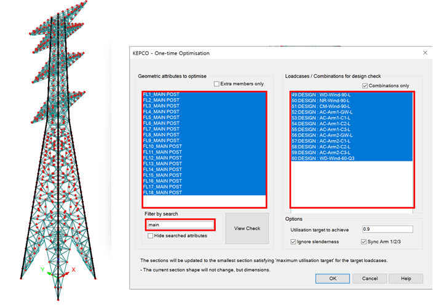
Task: Click the empty area below the loadcases list
Action: tap(352, 184)
